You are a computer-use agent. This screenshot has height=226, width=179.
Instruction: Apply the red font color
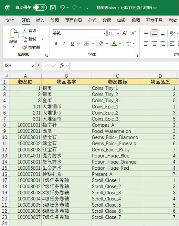click(114, 43)
